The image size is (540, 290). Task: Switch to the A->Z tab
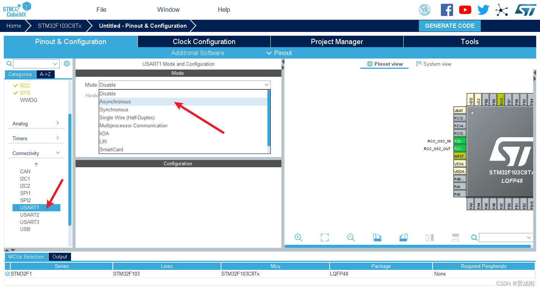point(45,74)
